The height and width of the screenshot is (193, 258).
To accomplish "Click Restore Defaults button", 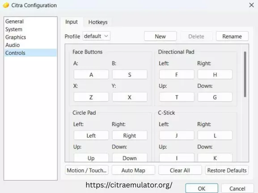I will coord(227,170).
